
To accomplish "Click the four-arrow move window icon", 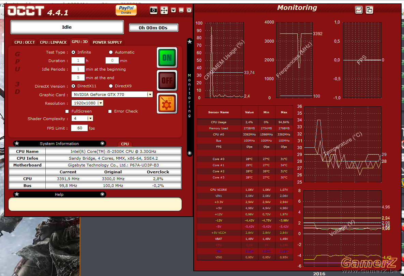I will pos(164,10).
